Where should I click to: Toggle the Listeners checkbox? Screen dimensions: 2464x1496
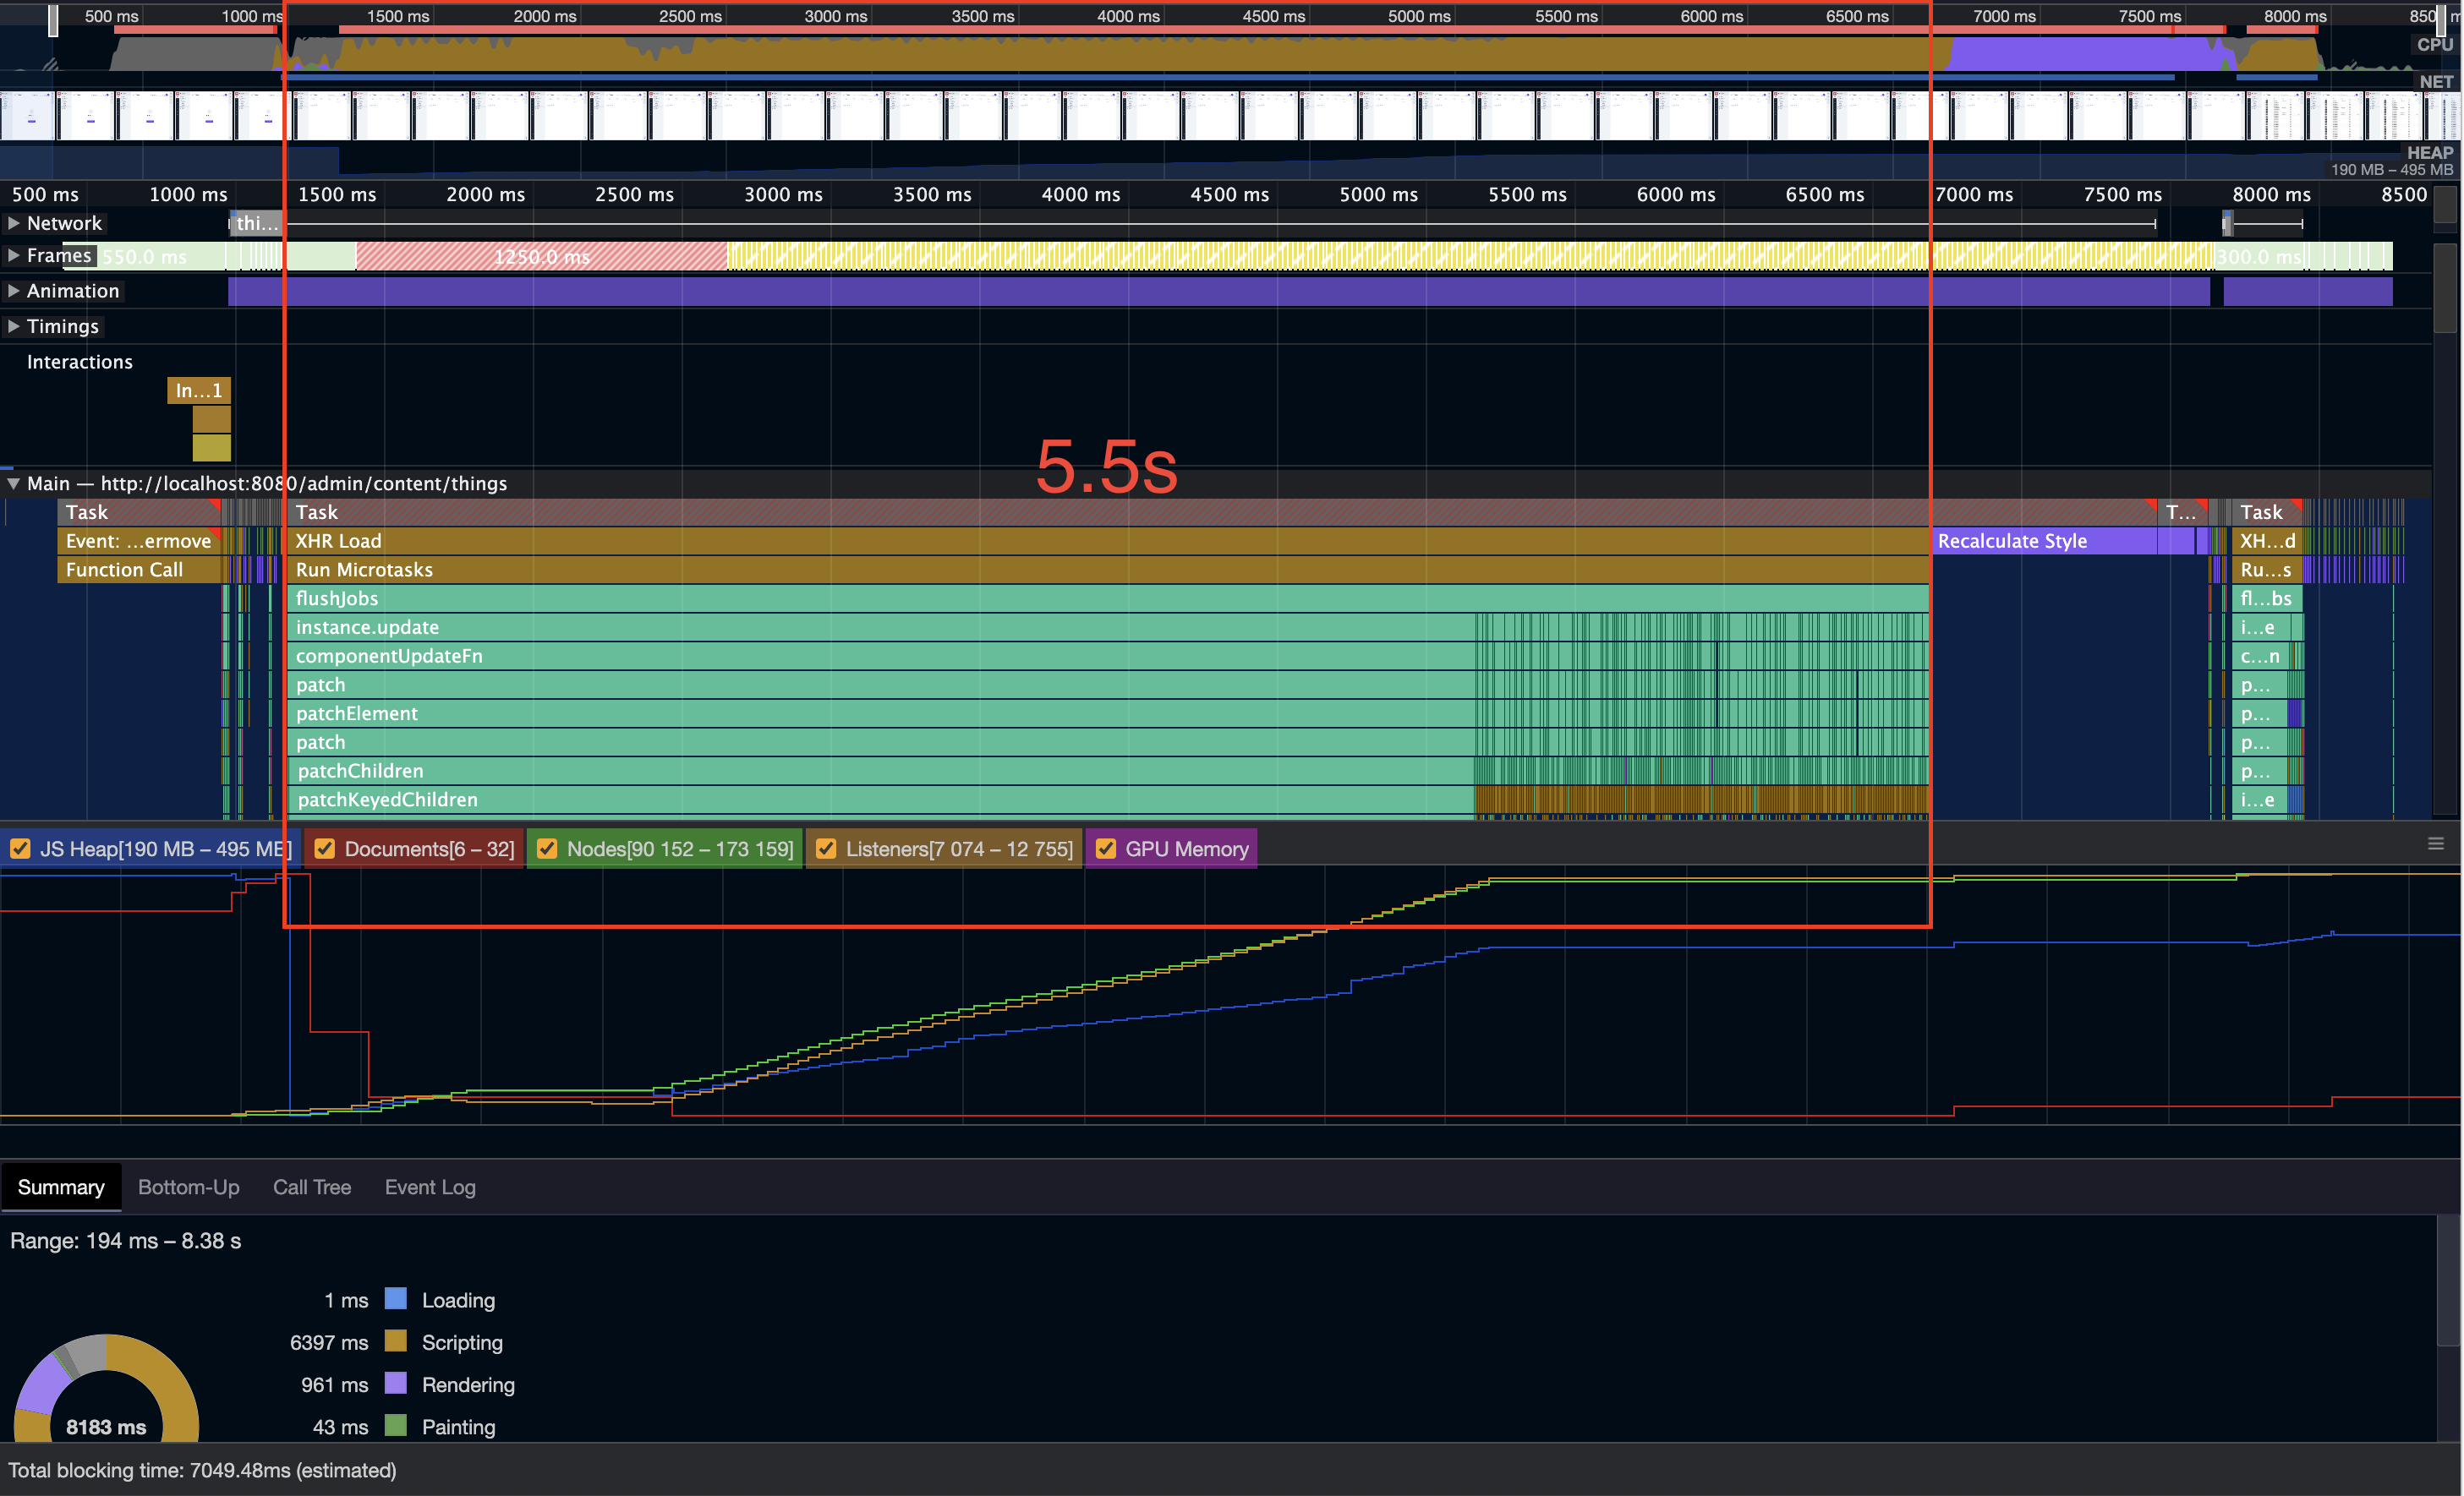point(826,849)
